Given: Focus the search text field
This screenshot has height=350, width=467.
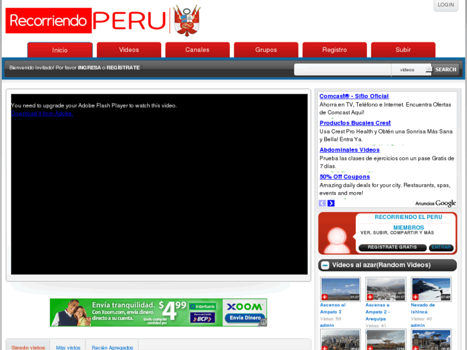Looking at the screenshot, I should pyautogui.click(x=342, y=69).
